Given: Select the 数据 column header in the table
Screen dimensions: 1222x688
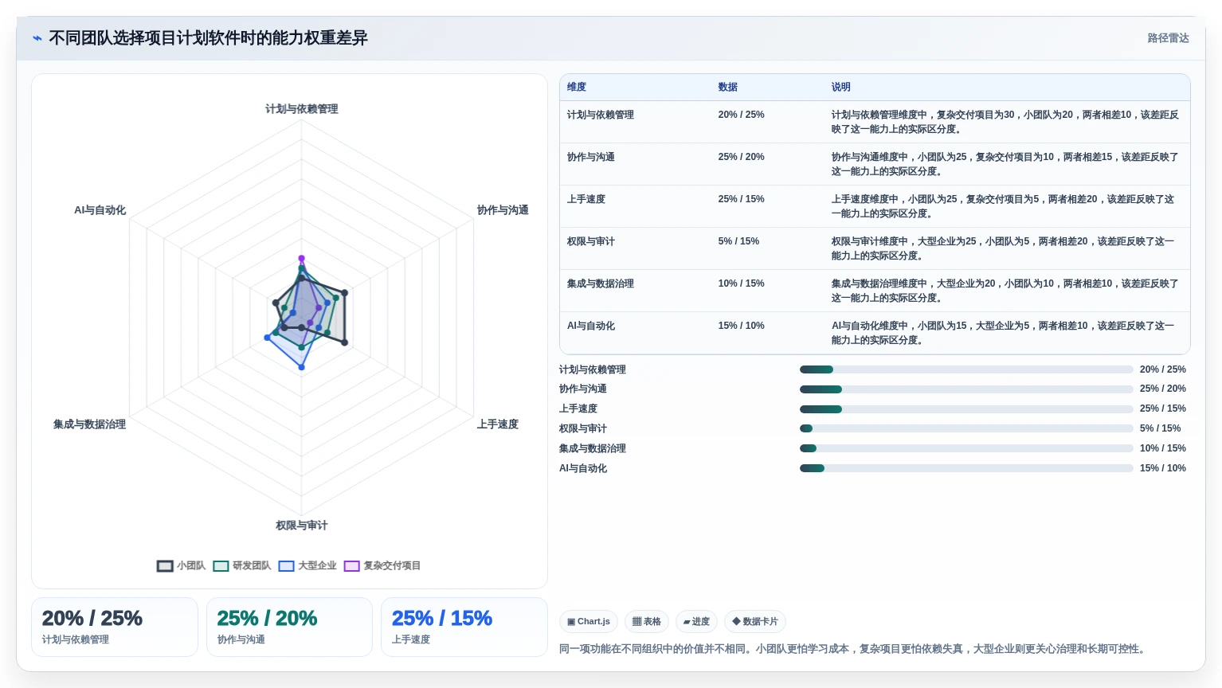Looking at the screenshot, I should [727, 87].
